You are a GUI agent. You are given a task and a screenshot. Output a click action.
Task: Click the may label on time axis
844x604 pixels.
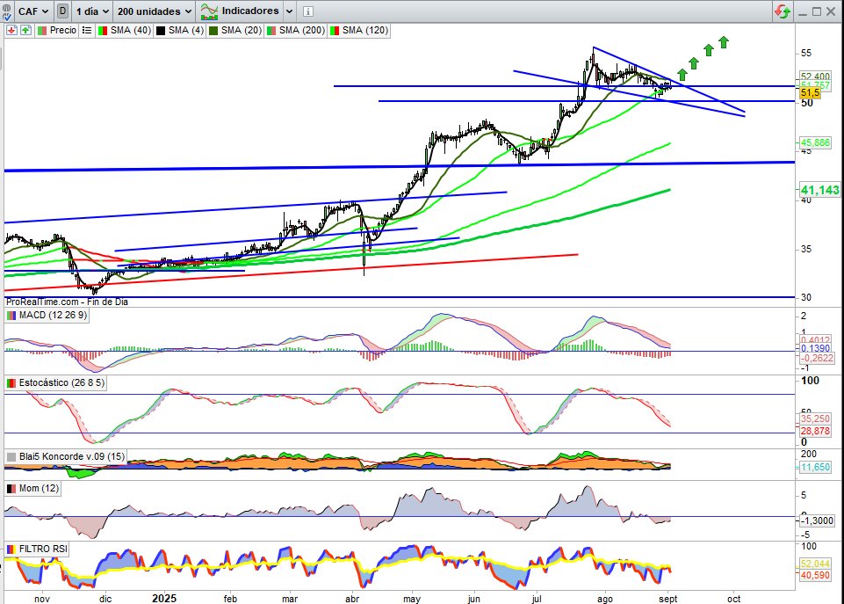412,599
